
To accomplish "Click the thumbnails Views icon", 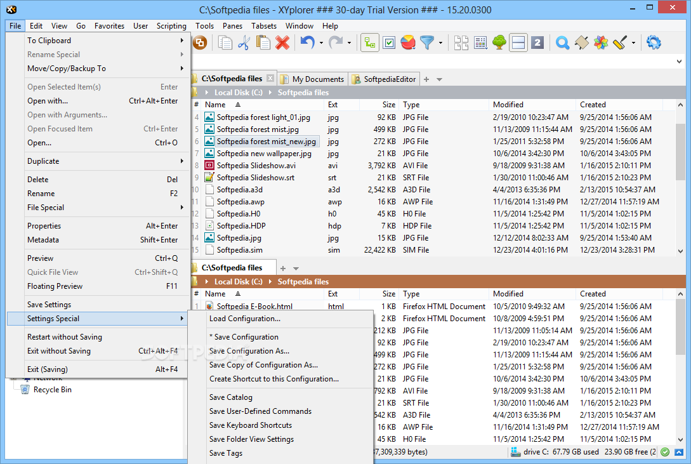I will pyautogui.click(x=461, y=43).
